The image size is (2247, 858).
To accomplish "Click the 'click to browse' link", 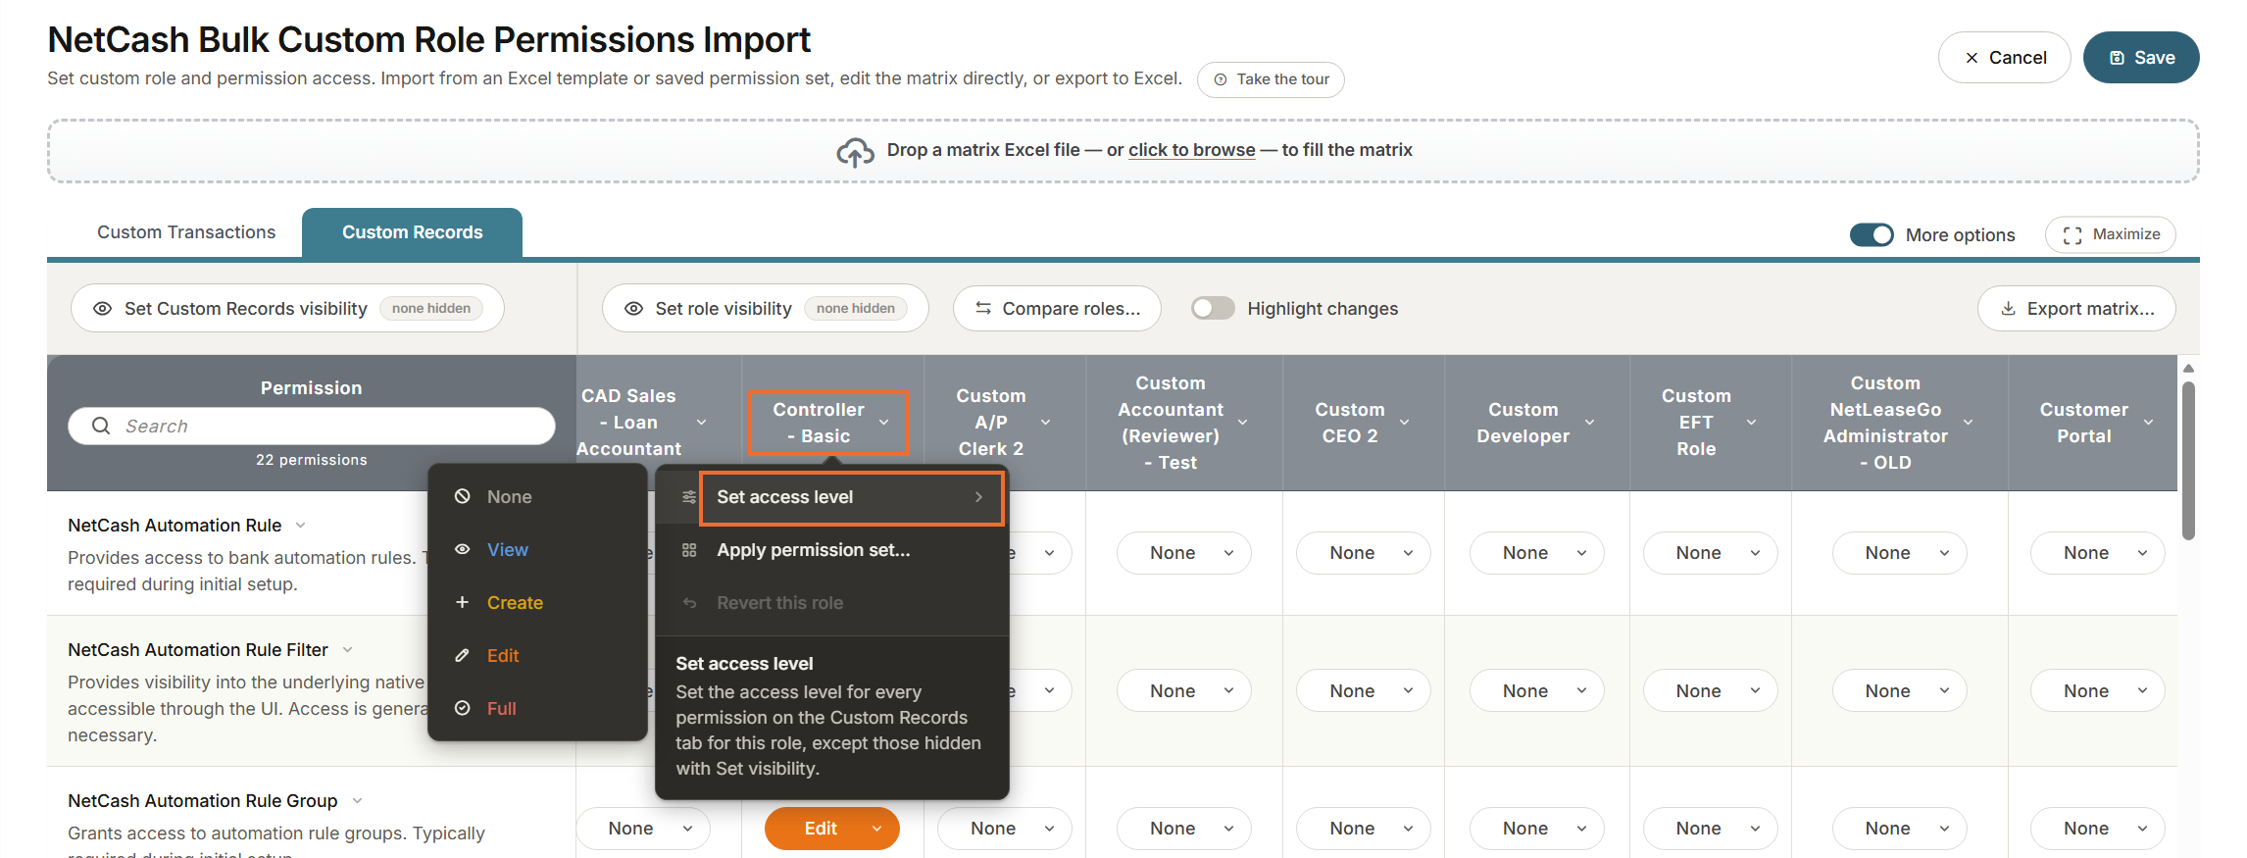I will (x=1191, y=150).
